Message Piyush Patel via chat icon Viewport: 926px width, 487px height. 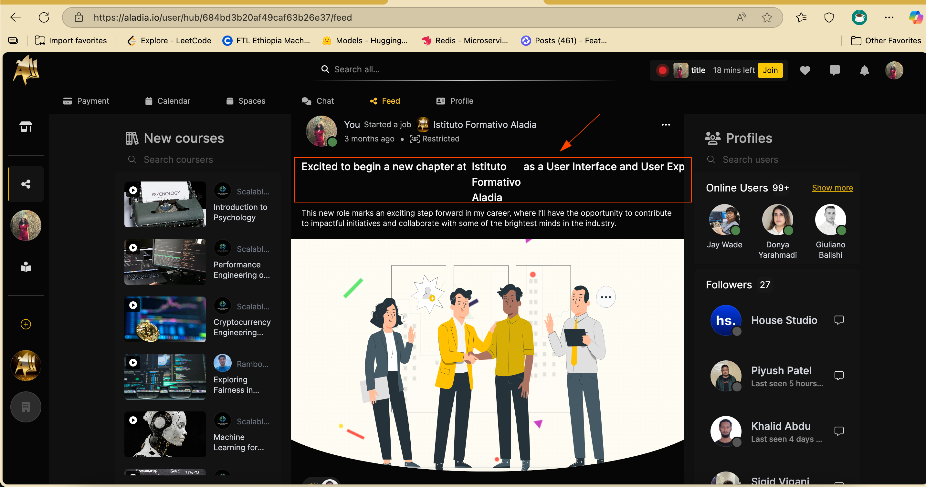tap(839, 376)
